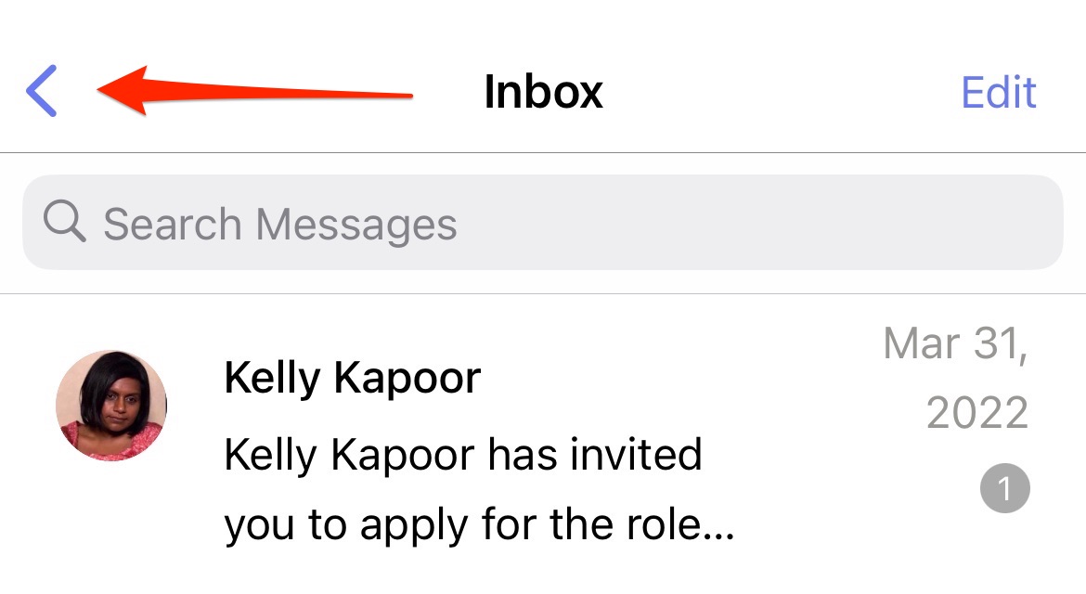
Task: Tap empty space between avatar and sender name
Action: pos(195,406)
